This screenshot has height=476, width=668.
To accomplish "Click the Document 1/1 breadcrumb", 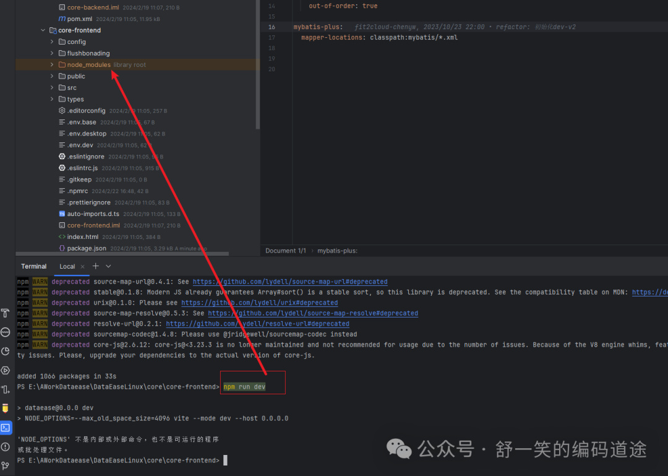I will [x=285, y=251].
